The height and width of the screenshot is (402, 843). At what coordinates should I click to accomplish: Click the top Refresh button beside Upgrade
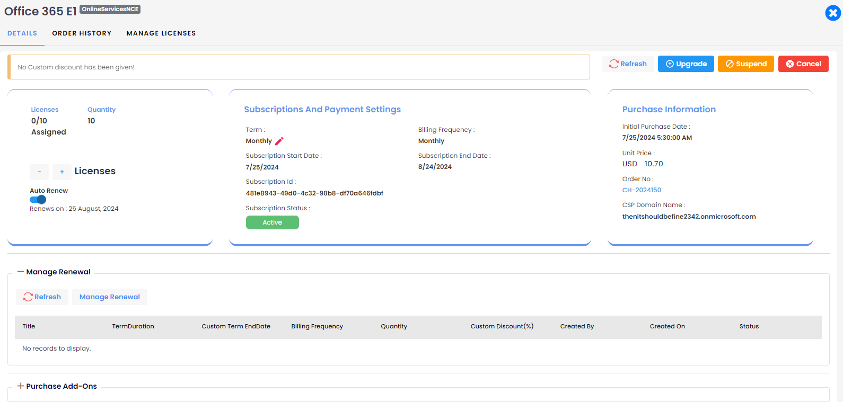(628, 64)
